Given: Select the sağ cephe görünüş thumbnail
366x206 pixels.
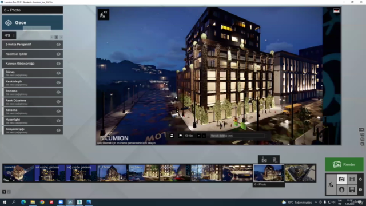Looking at the screenshot, I should (x=81, y=173).
